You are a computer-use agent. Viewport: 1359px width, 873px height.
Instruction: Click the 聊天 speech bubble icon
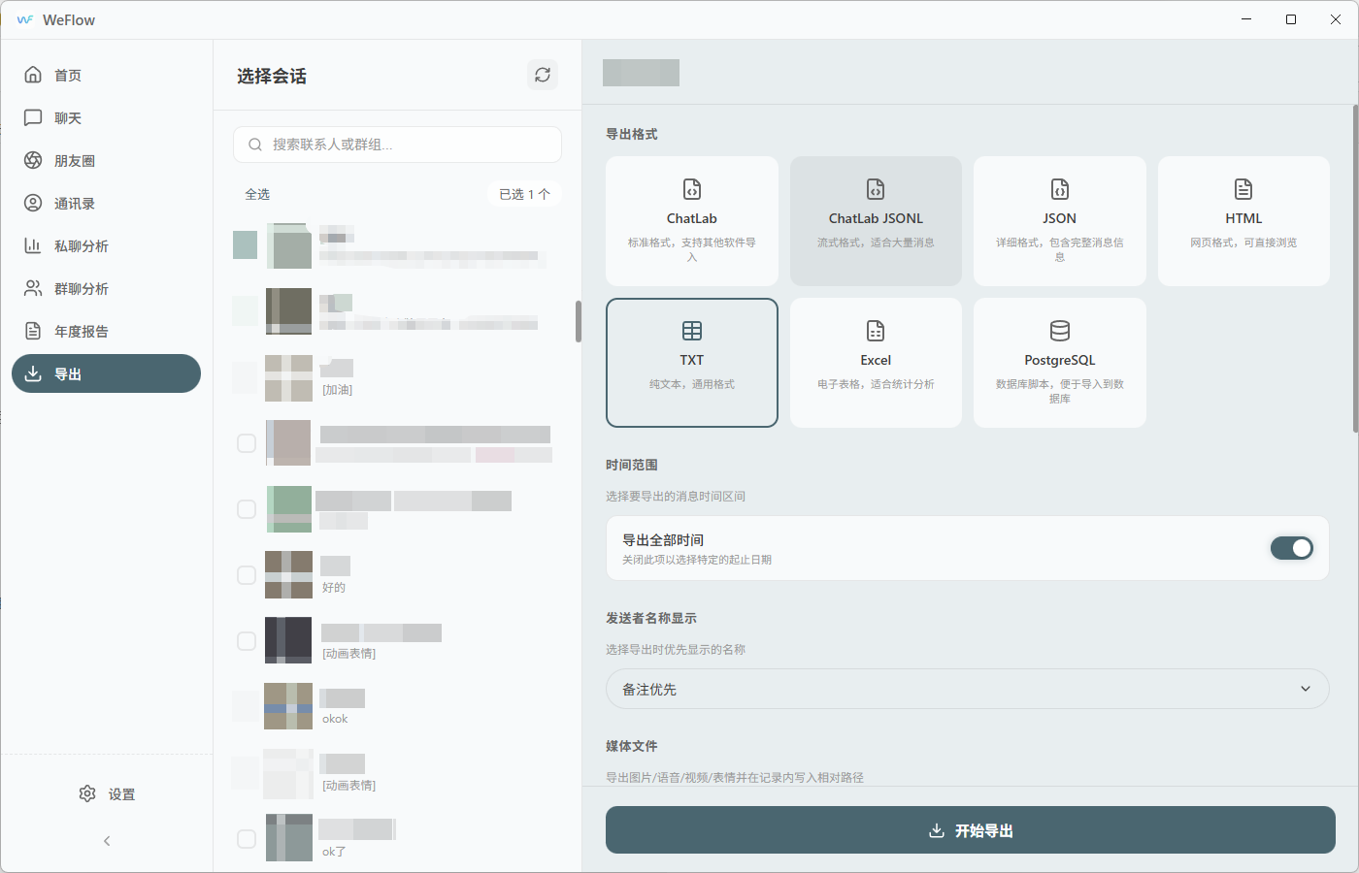point(33,117)
